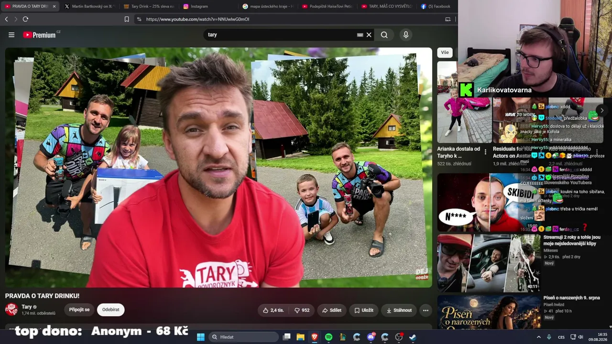Viewport: 612px width, 344px height.
Task: Open 'Píseň o narozených' video thumbnail
Action: coord(489,312)
